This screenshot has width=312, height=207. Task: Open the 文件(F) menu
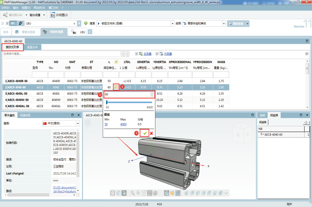pos(5,8)
